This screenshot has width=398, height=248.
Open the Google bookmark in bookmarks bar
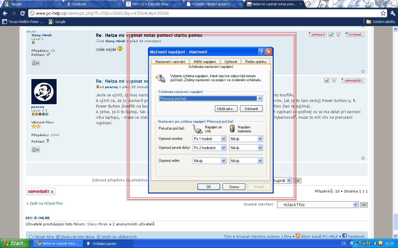pyautogui.click(x=57, y=22)
